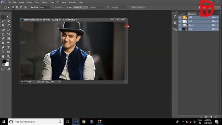Select the Clone Stamp tool
This screenshot has width=222, height=125.
[x=3, y=34]
